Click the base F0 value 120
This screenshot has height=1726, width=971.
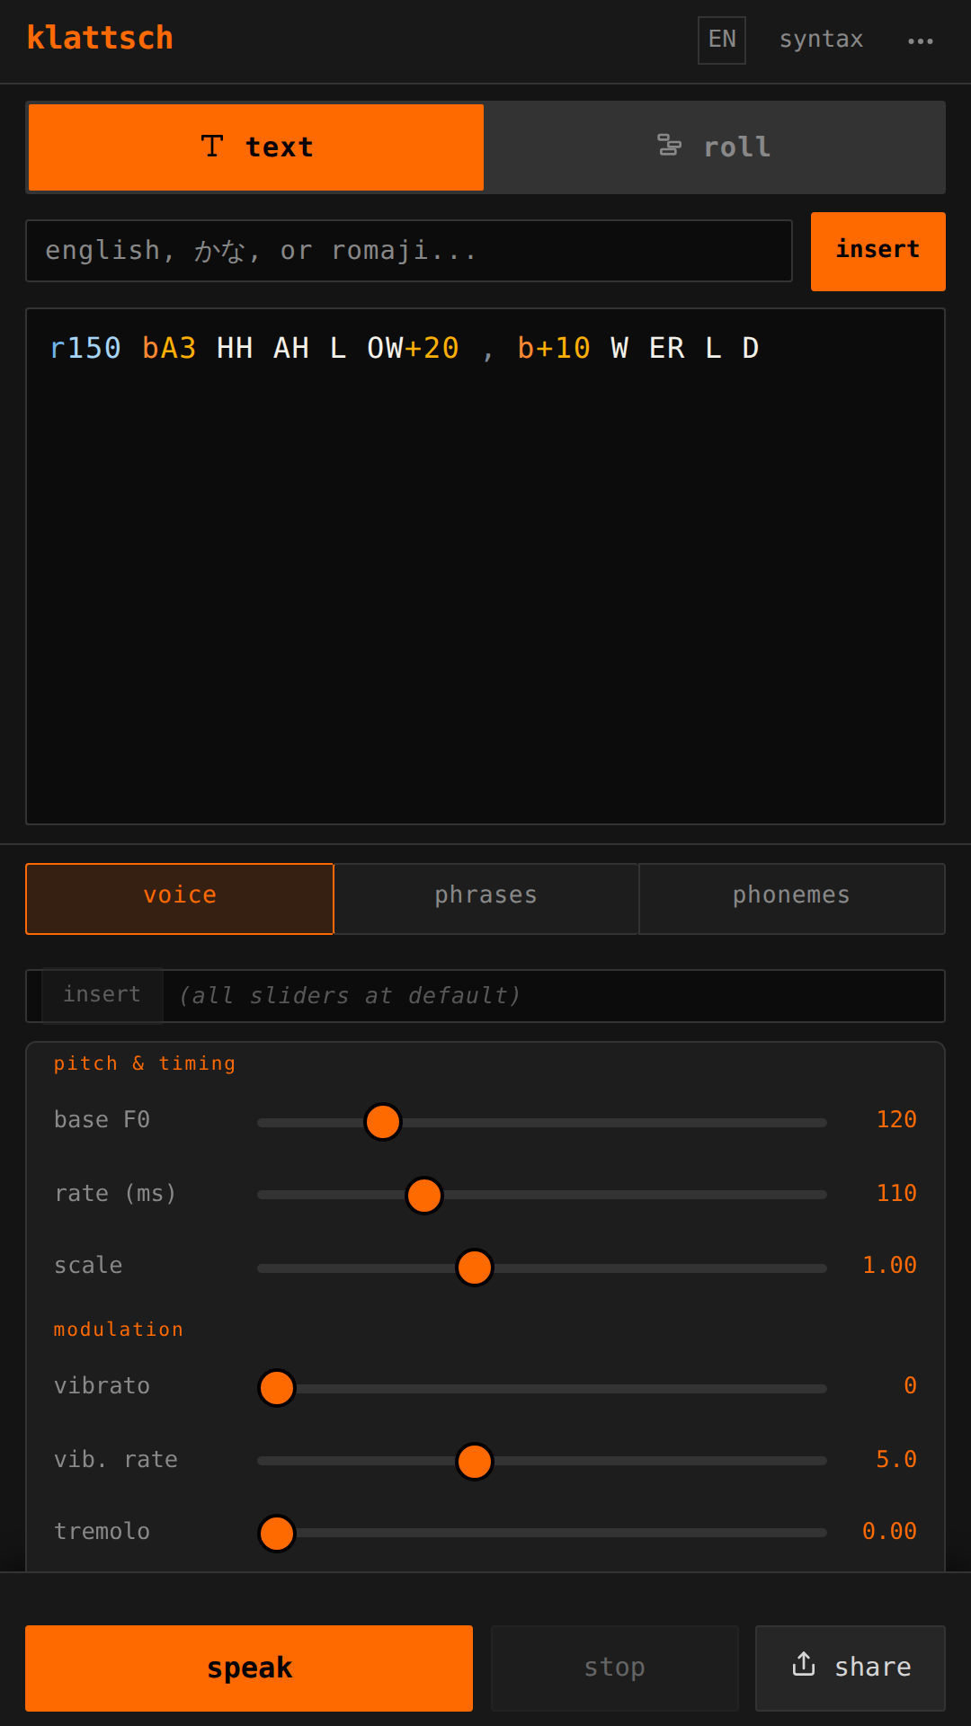[896, 1120]
